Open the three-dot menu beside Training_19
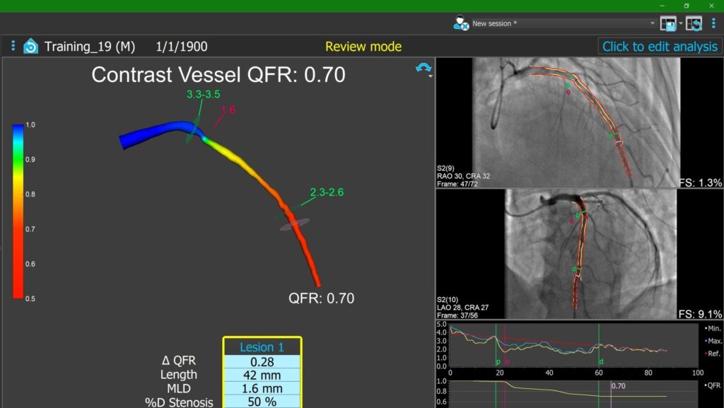The height and width of the screenshot is (408, 724). tap(13, 47)
